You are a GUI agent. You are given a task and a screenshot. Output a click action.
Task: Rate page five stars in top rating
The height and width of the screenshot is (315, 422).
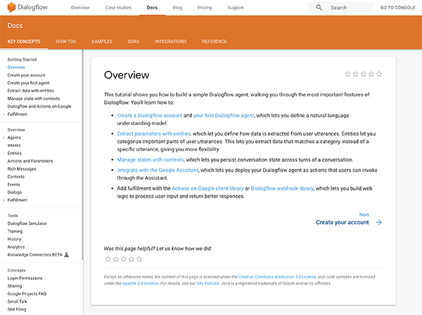379,74
